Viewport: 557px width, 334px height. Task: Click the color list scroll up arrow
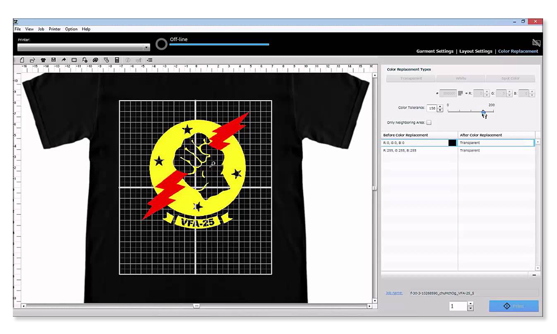tap(538, 141)
